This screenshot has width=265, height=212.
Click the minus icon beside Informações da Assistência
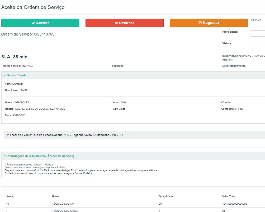click(x=5, y=156)
